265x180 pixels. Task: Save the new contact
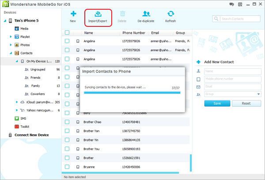(x=217, y=103)
